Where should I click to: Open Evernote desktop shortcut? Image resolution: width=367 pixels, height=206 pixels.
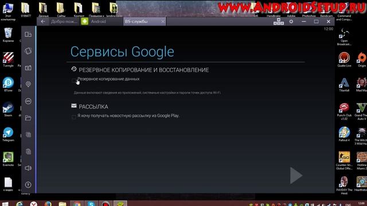tap(8, 159)
